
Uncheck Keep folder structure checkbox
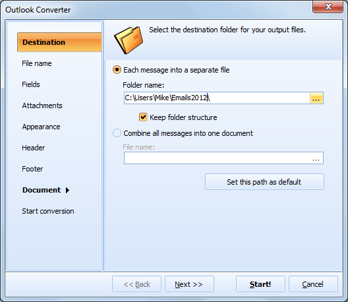(x=143, y=117)
